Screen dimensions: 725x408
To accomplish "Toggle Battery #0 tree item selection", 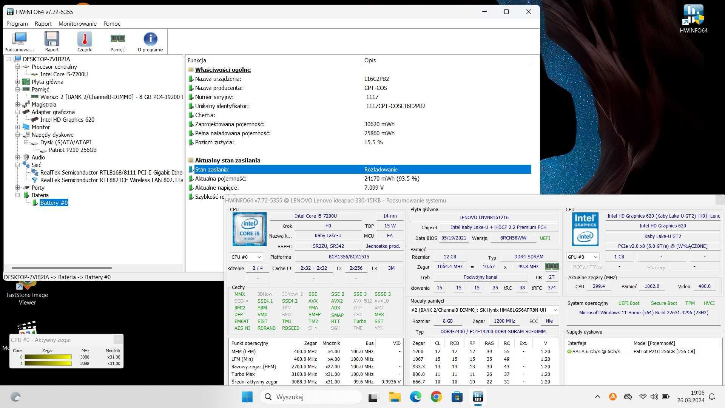I will point(53,203).
